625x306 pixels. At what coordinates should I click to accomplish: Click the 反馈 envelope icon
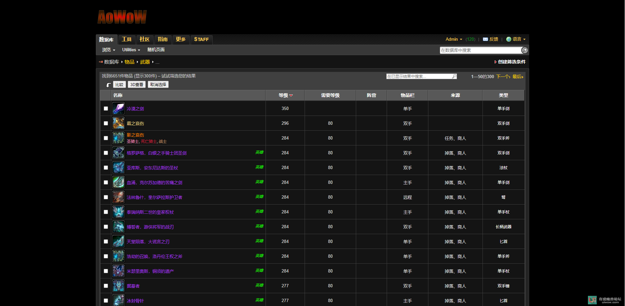click(x=485, y=39)
